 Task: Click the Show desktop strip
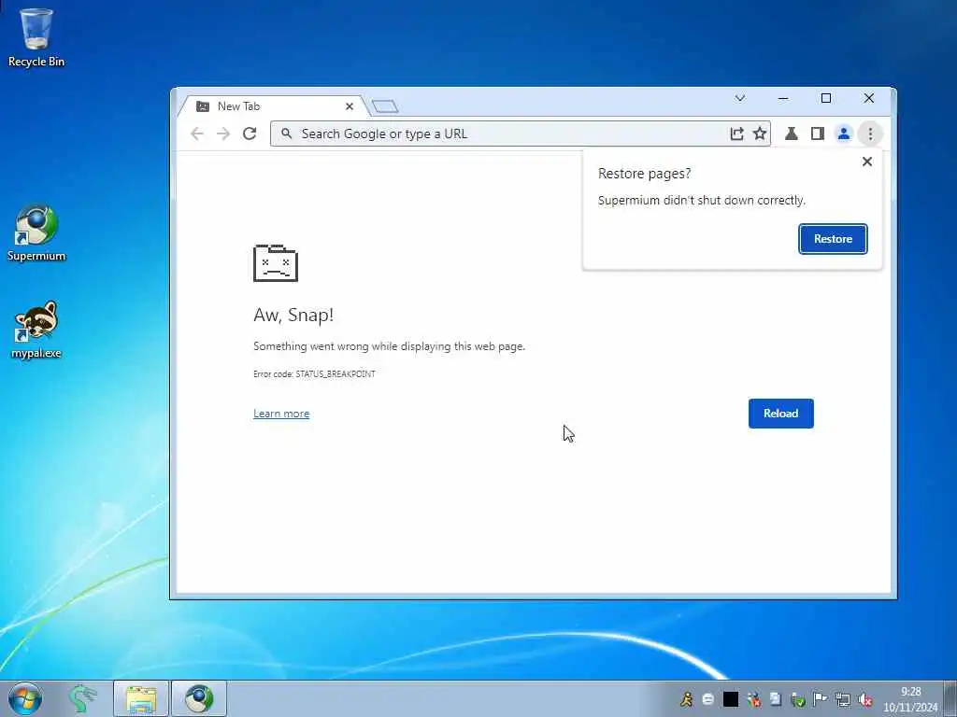tap(950, 698)
